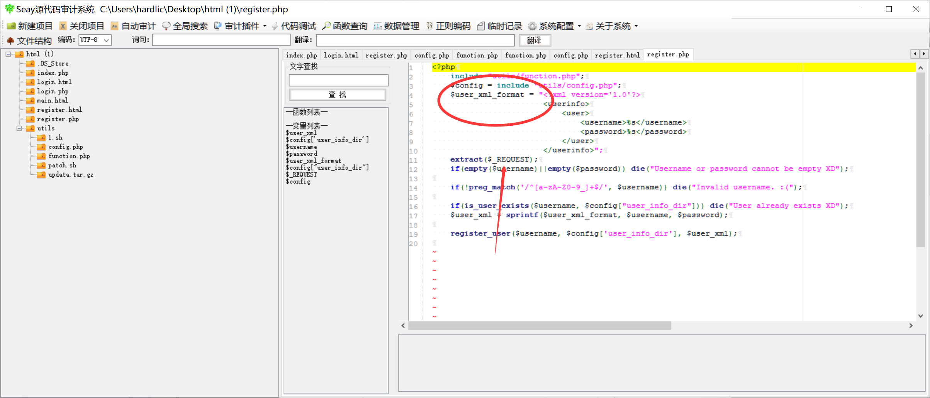Click the 关于系统 about icon

click(589, 26)
